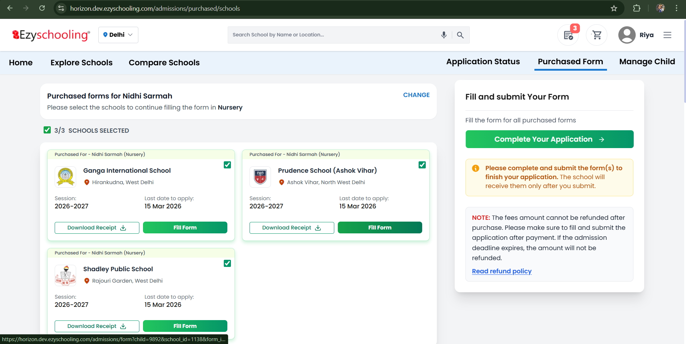Click Riya's profile avatar
The image size is (686, 344).
coord(627,35)
